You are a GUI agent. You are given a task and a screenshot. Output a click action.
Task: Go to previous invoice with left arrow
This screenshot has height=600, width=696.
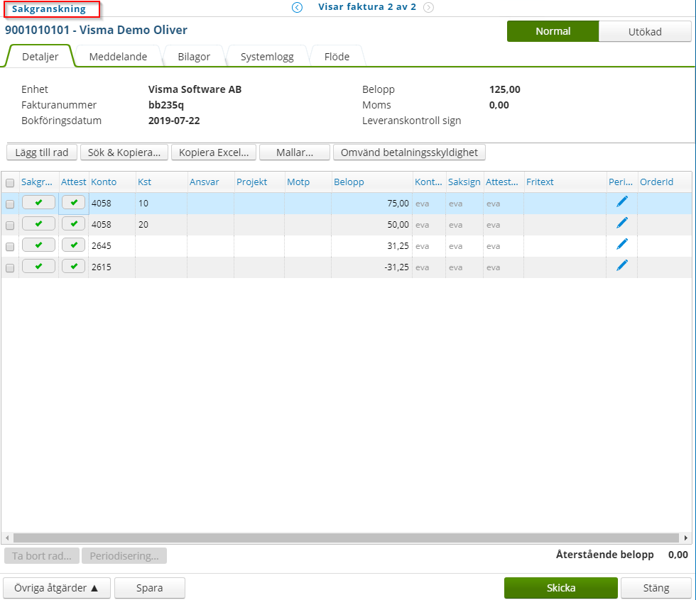(x=297, y=7)
